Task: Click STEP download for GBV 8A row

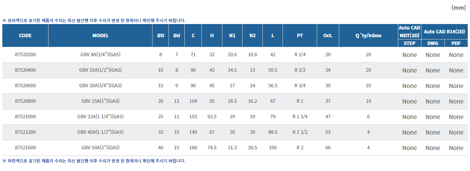Action: [x=409, y=55]
